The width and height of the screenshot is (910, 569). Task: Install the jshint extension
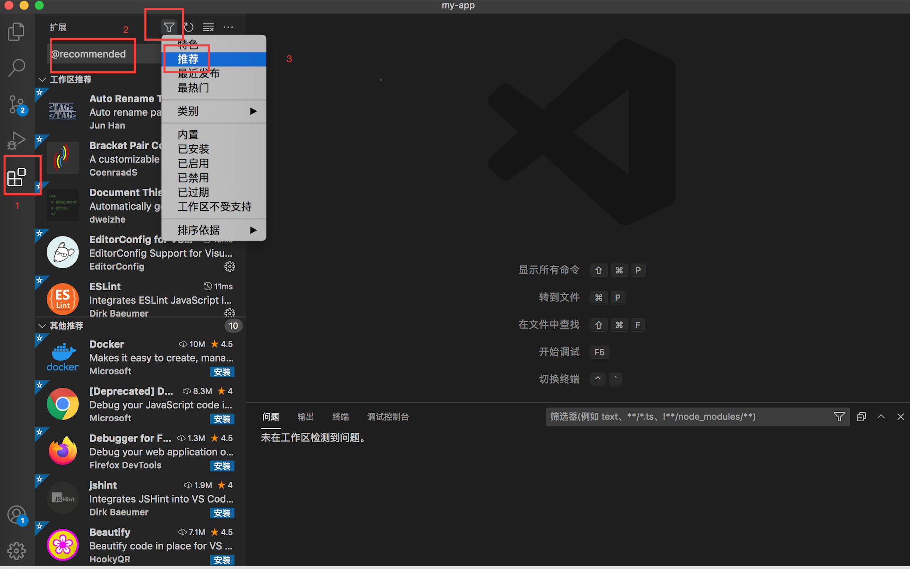pyautogui.click(x=222, y=513)
